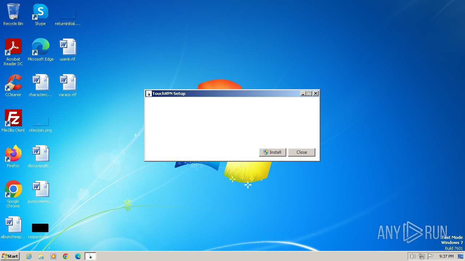Click the 9:37 PM taskbar clock
The image size is (465, 261).
coord(446,256)
